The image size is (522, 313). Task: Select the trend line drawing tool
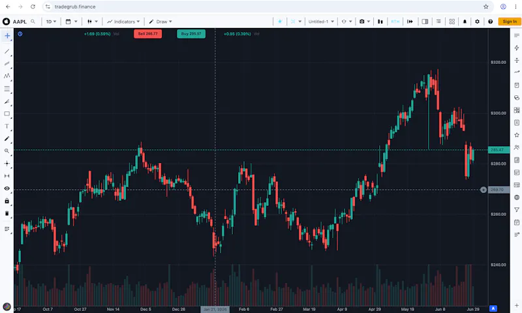(7, 52)
